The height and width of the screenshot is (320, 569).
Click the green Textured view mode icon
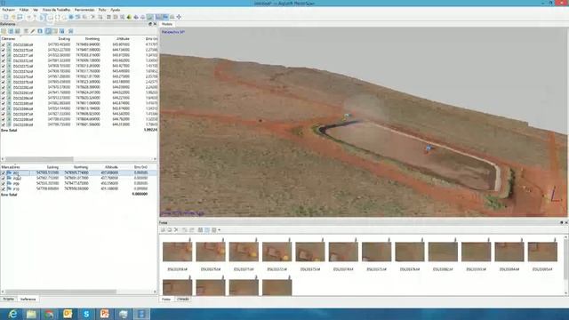pyautogui.click(x=129, y=17)
